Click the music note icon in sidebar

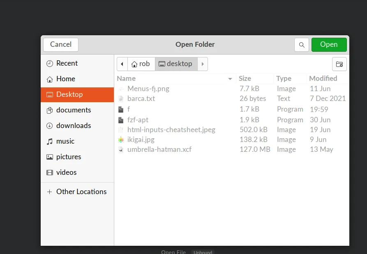pyautogui.click(x=50, y=141)
